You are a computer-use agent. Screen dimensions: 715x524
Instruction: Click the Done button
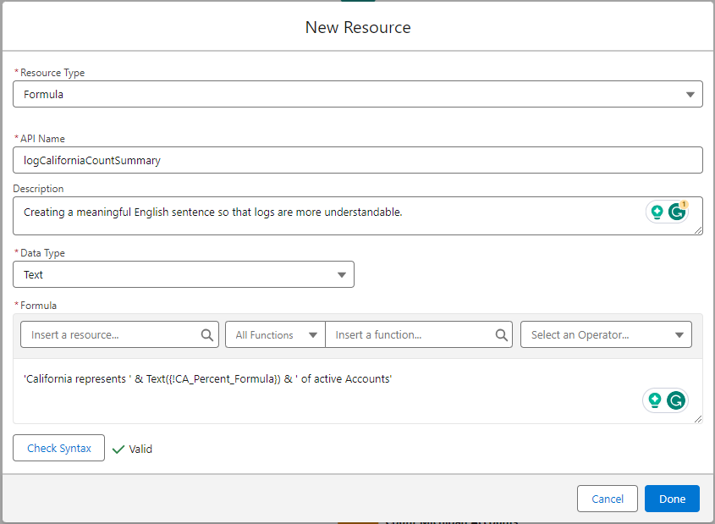pyautogui.click(x=672, y=499)
